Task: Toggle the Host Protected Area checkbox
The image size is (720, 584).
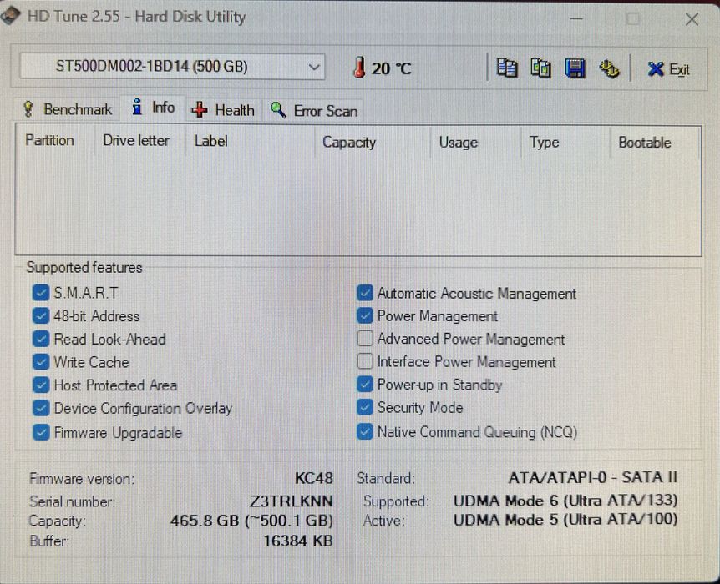Action: (x=41, y=385)
